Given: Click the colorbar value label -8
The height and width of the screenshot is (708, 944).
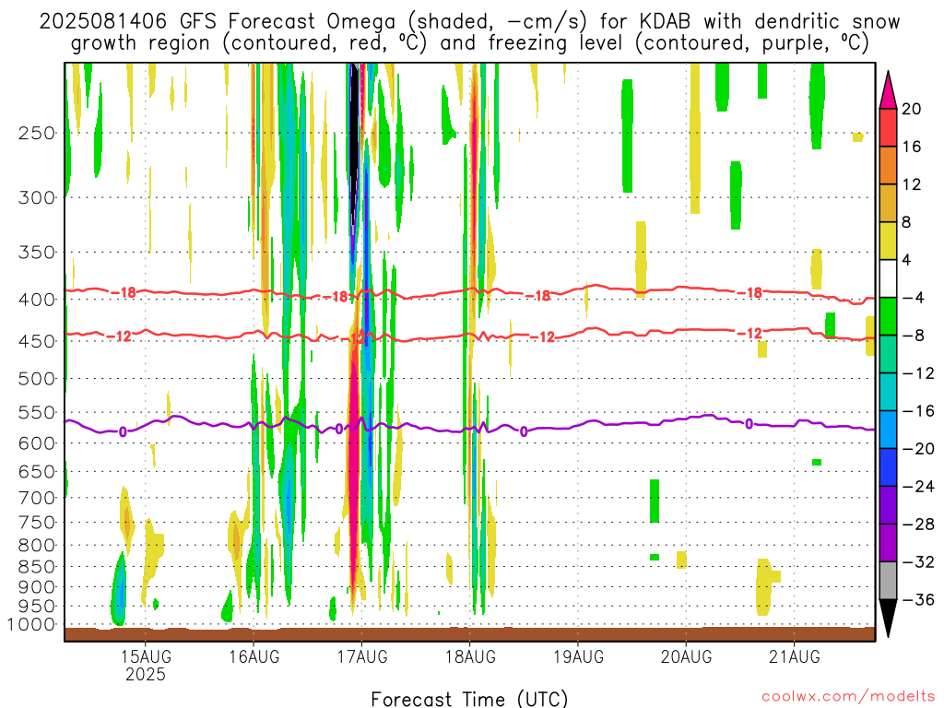Looking at the screenshot, I should tap(914, 336).
